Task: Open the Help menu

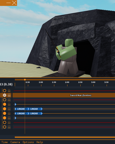Action: [40, 142]
